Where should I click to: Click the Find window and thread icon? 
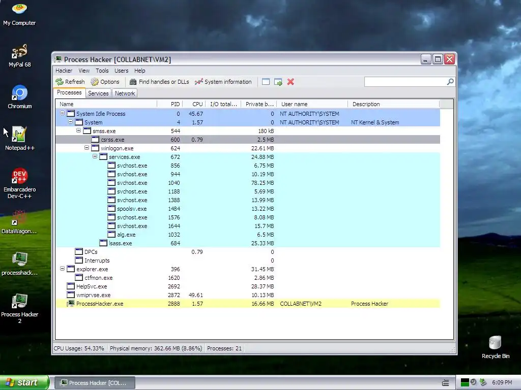[x=278, y=82]
